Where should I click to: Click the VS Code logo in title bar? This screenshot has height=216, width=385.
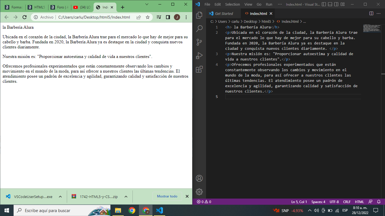[x=198, y=4]
